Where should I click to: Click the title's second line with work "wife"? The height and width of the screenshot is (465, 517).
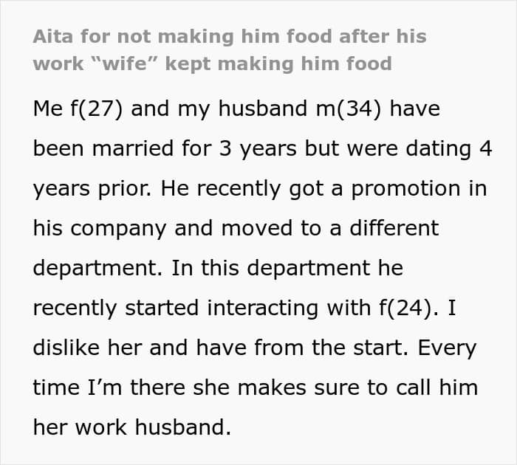(212, 63)
